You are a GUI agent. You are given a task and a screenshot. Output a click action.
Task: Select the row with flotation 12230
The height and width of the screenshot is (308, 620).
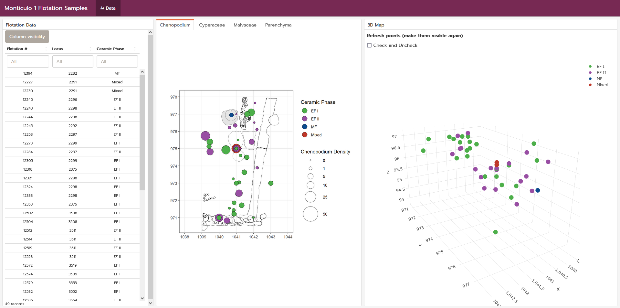[72, 91]
